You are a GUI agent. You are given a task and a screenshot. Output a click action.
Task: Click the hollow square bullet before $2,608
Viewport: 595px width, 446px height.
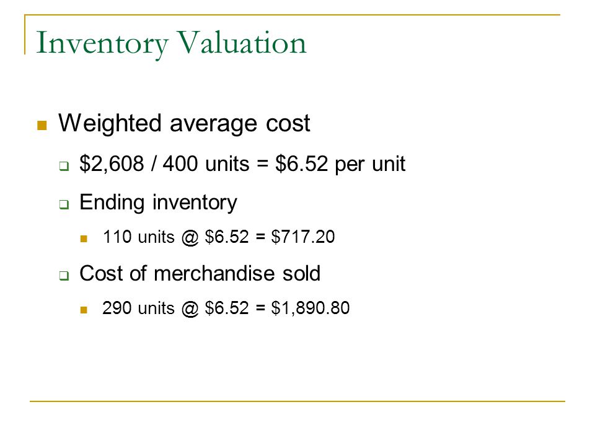point(64,166)
